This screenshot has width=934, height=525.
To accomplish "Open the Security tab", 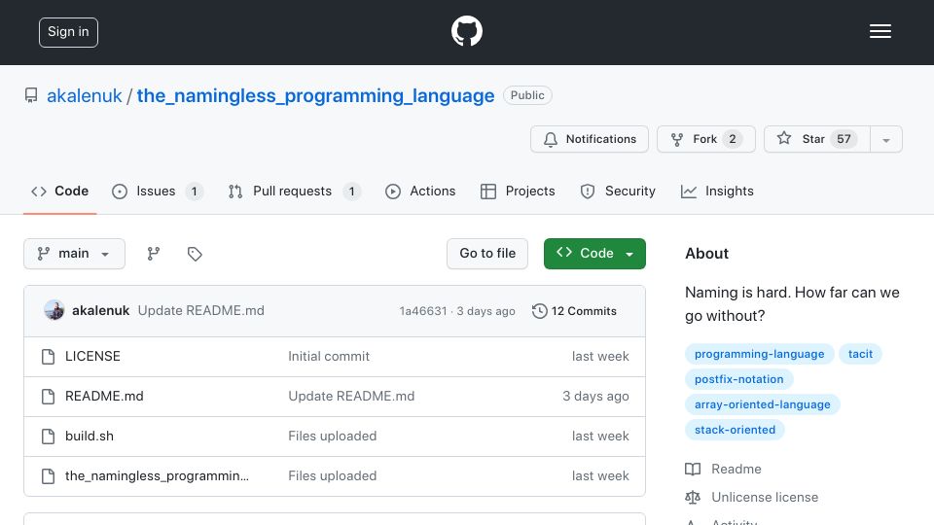I will [619, 192].
